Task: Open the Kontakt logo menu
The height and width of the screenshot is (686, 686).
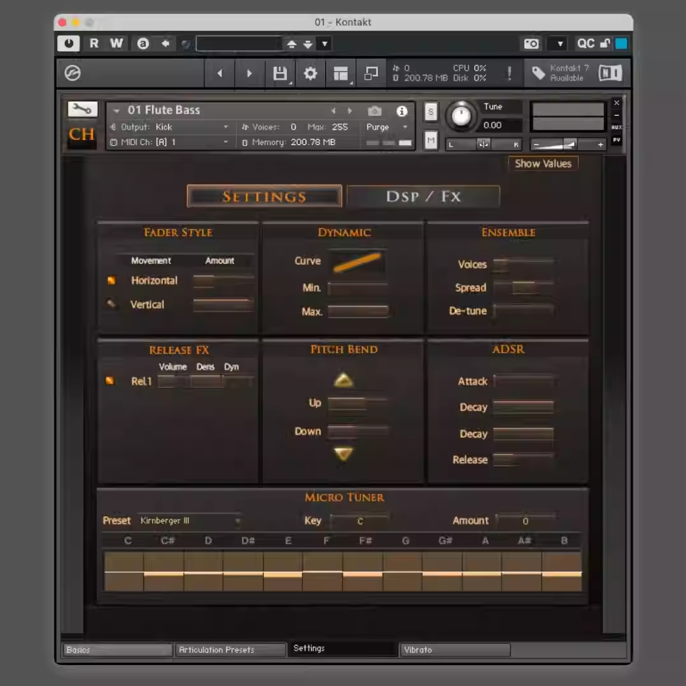Action: point(73,73)
